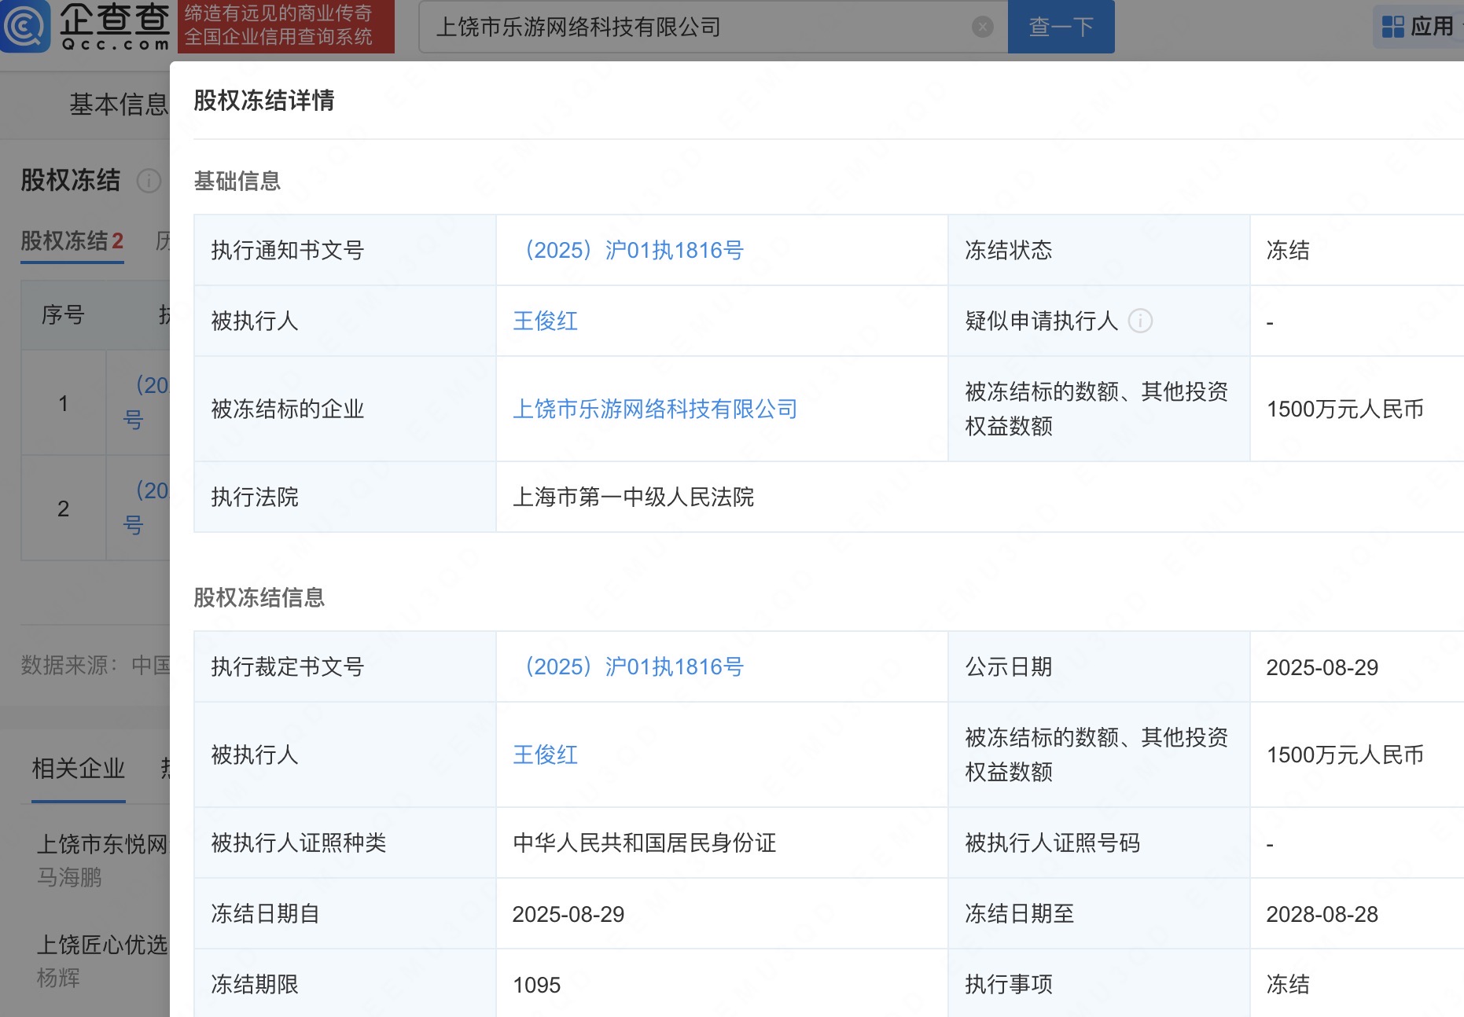Open row 1 case link in background list
Viewport: 1464px width, 1017px height.
[x=146, y=402]
